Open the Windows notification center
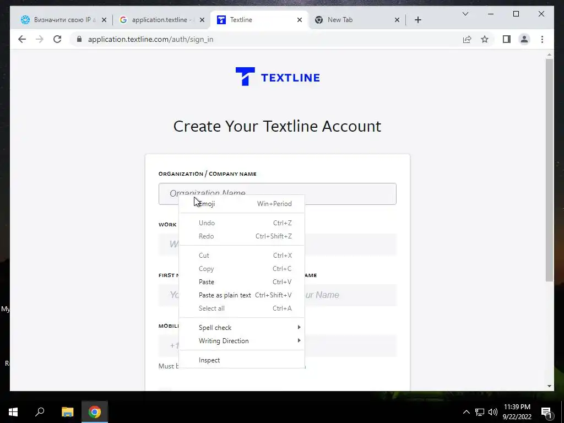The height and width of the screenshot is (423, 564). click(546, 412)
